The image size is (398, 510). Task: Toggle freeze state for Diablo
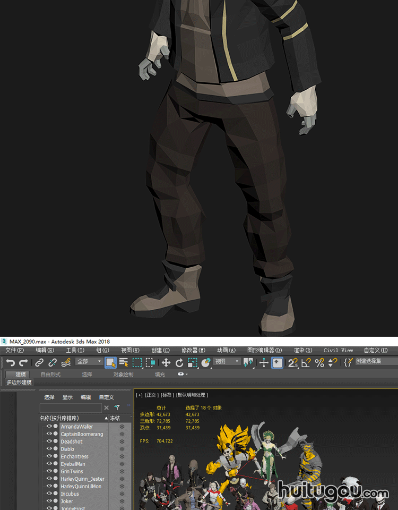(x=122, y=449)
